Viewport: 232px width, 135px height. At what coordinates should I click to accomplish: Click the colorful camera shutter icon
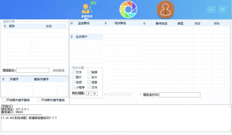(x=128, y=9)
